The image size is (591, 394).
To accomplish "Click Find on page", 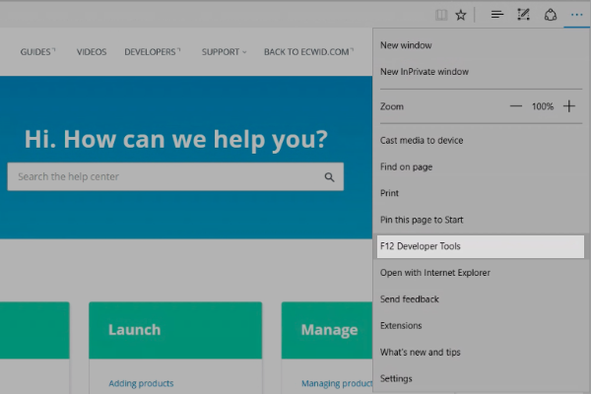I will (x=406, y=167).
